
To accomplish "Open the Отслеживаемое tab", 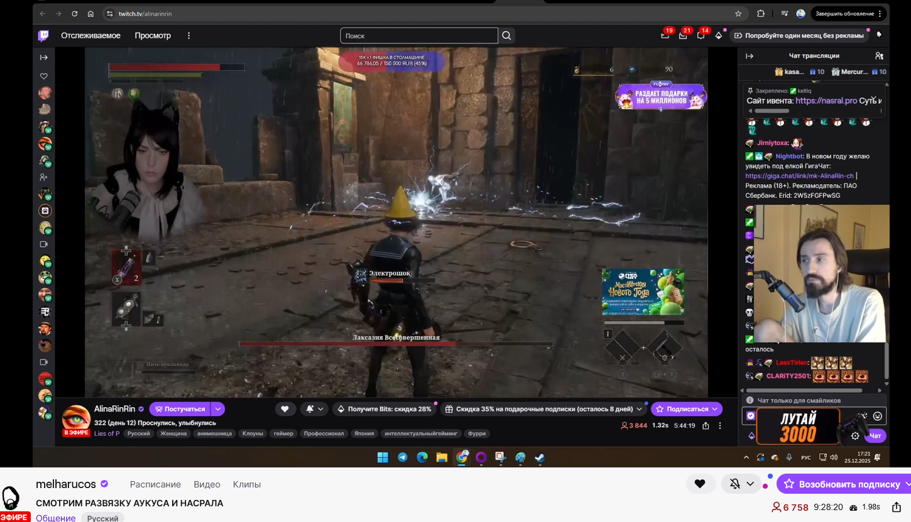I will 90,36.
